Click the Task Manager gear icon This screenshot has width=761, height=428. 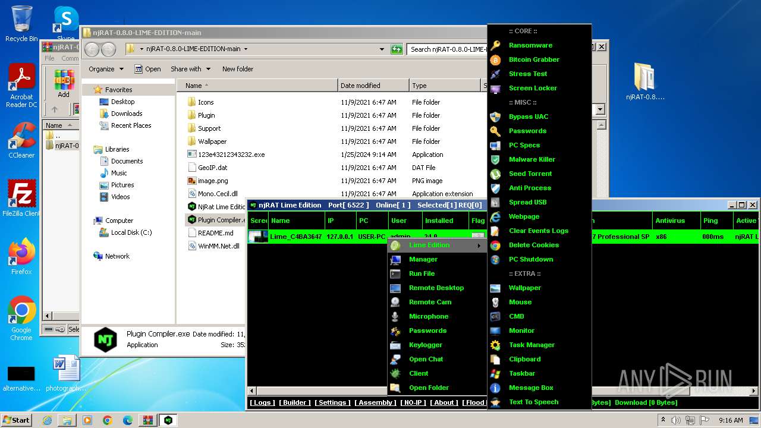click(x=495, y=345)
